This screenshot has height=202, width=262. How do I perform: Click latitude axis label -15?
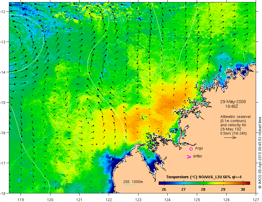click(x=3, y=102)
